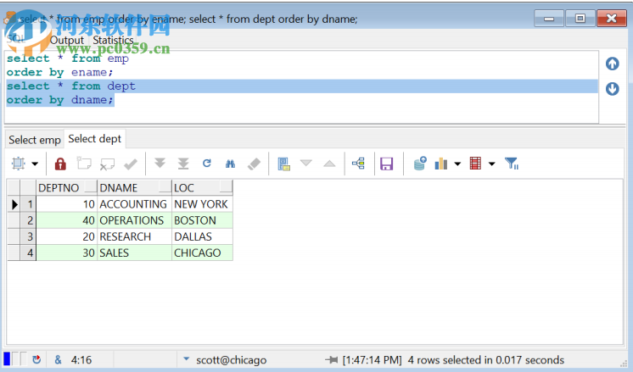This screenshot has width=633, height=372.
Task: Click the 'order by ename;' line in editor
Action: [x=59, y=73]
